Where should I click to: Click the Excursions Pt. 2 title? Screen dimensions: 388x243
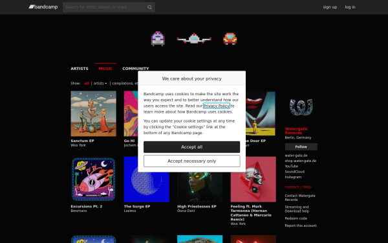pos(87,206)
